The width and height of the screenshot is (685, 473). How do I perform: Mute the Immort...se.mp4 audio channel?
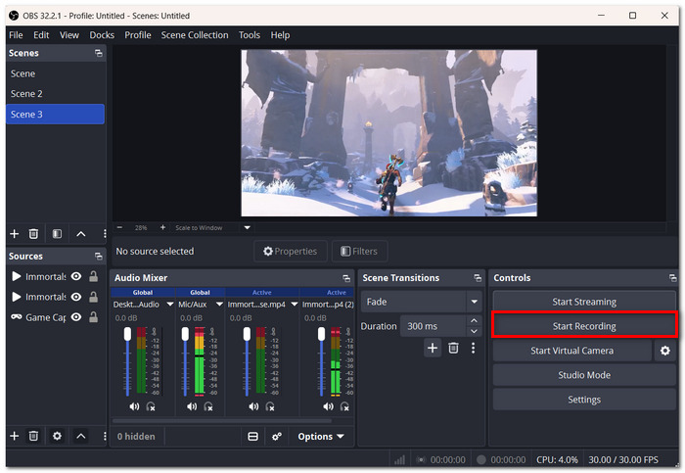point(253,406)
